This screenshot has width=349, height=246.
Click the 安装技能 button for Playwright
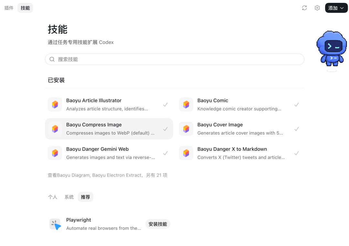coord(158,224)
